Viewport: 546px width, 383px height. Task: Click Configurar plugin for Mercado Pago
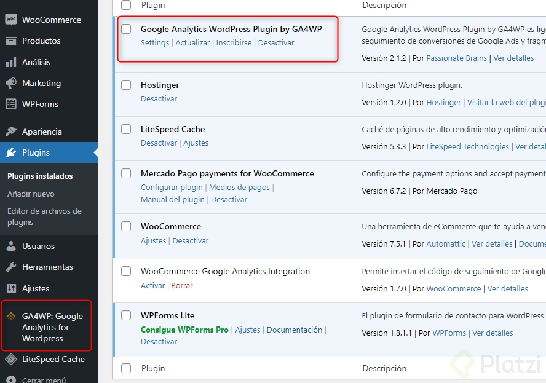(172, 188)
